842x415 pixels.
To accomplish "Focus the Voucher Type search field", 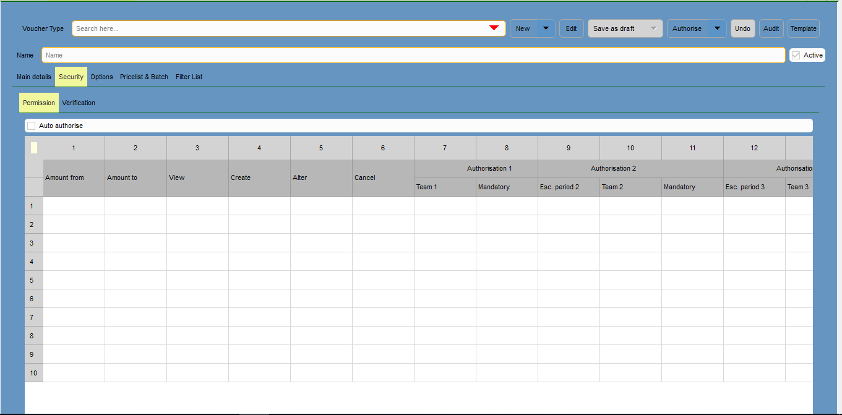I will [278, 28].
